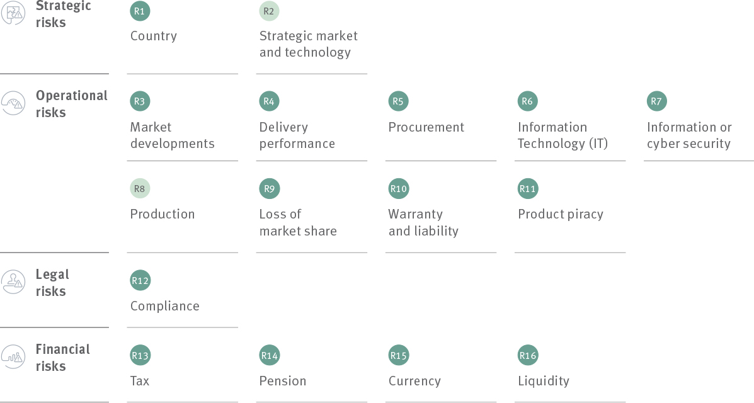Select the R12 Compliance badge
This screenshot has height=403, width=754.
coord(140,280)
